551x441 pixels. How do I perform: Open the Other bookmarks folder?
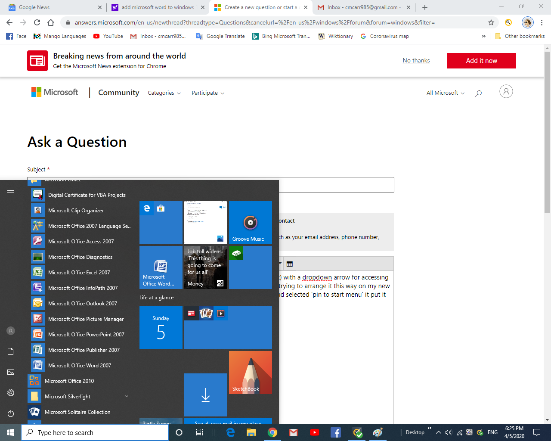click(520, 36)
